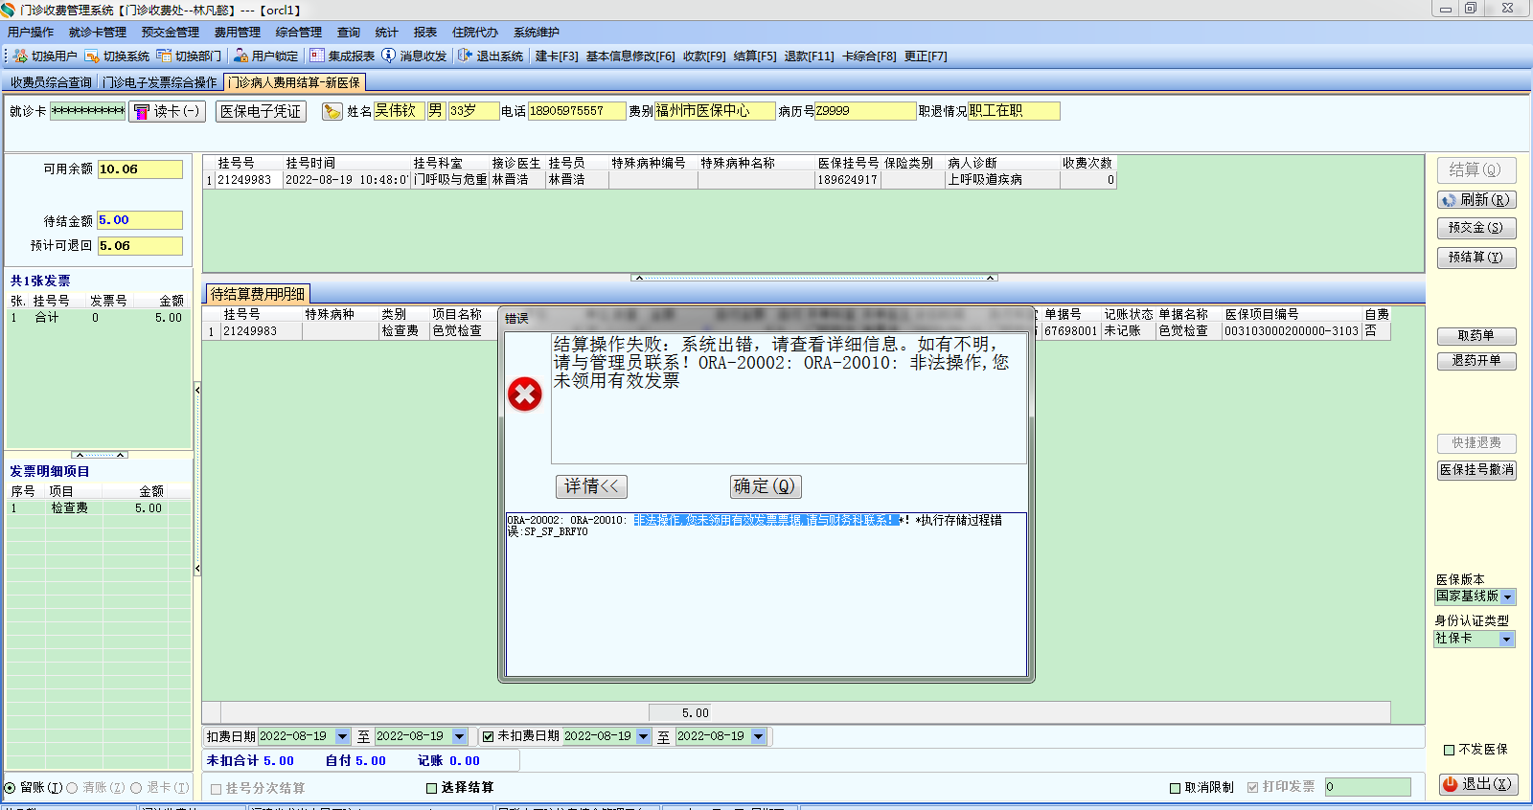Click the 取药单 button

point(1476,336)
